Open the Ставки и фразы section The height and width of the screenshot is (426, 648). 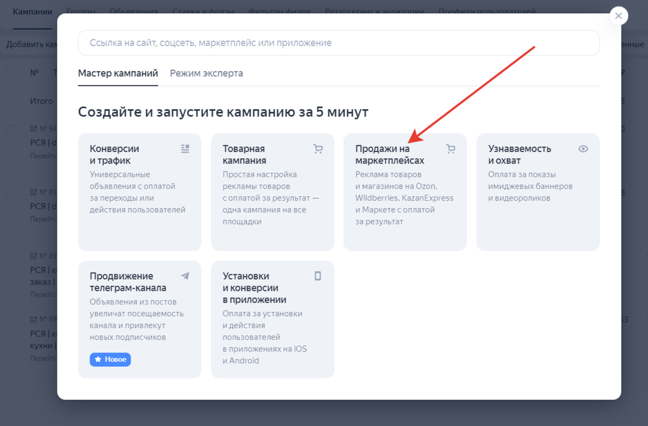tap(204, 10)
